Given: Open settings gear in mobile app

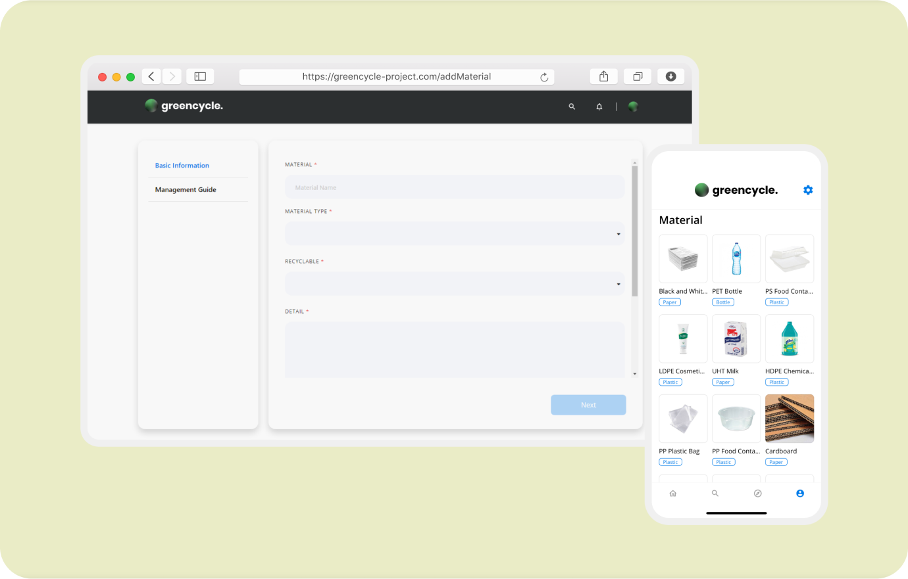Looking at the screenshot, I should tap(808, 190).
